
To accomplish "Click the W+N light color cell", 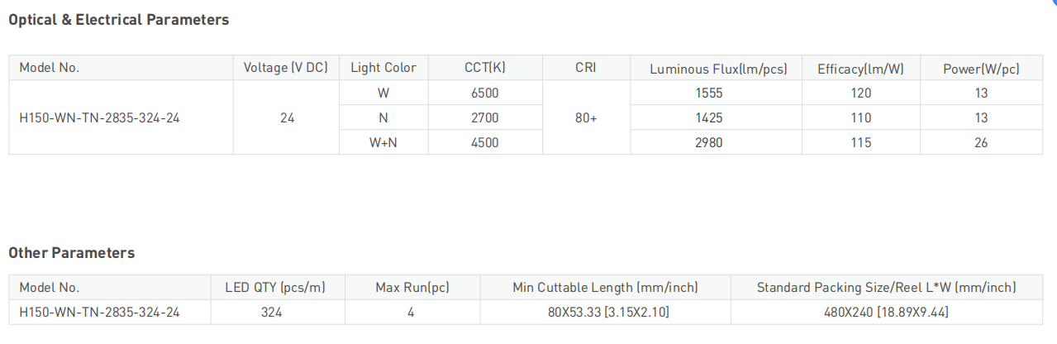I will (383, 142).
